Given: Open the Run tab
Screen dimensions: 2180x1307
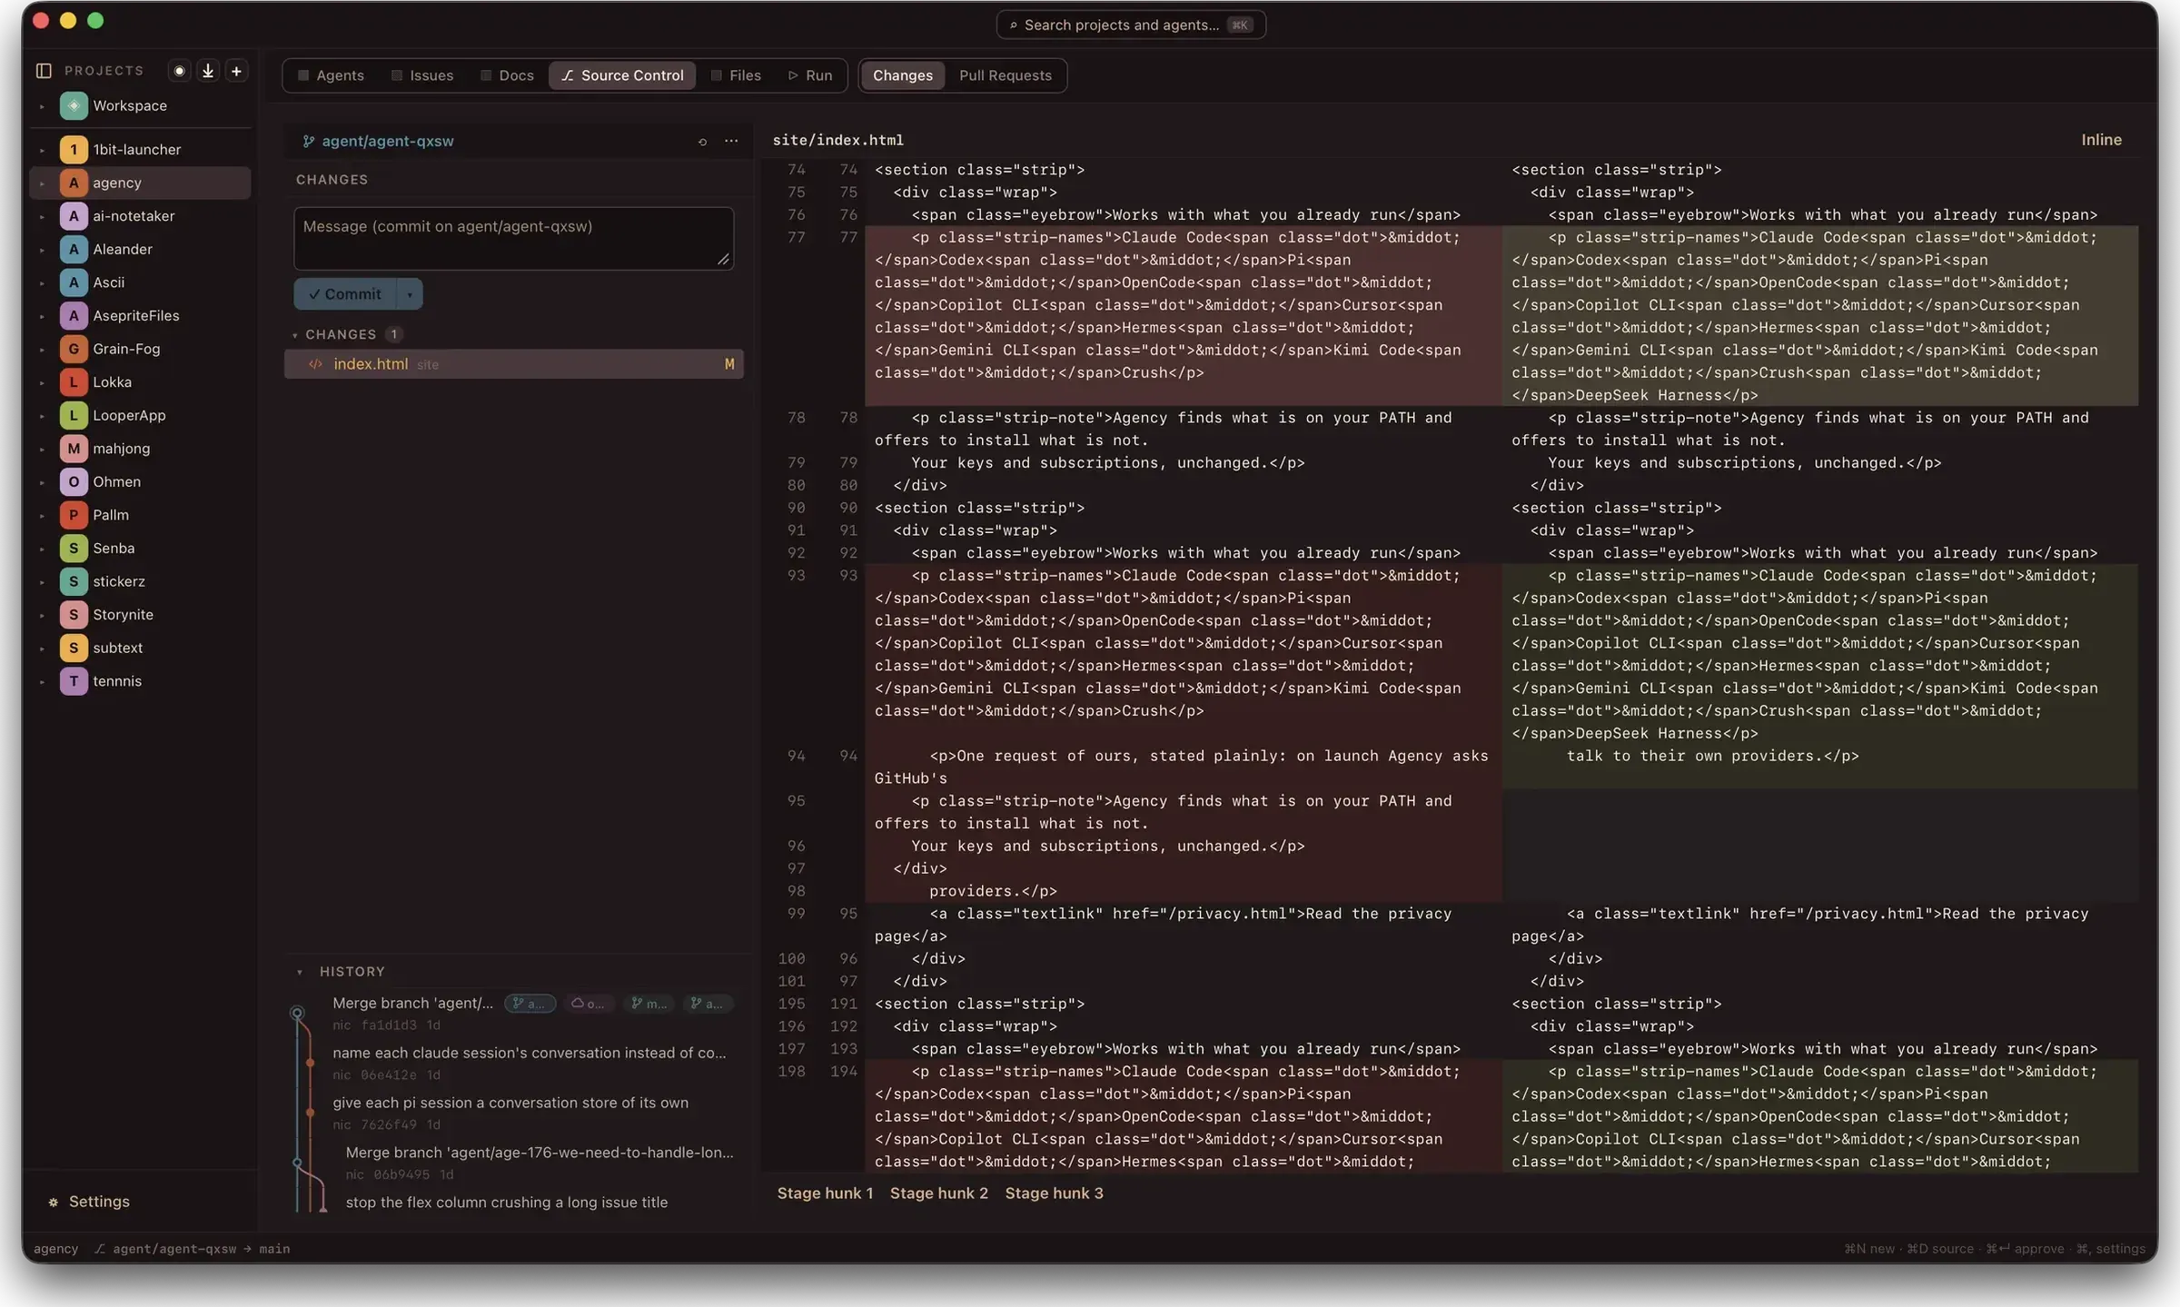Looking at the screenshot, I should 810,75.
